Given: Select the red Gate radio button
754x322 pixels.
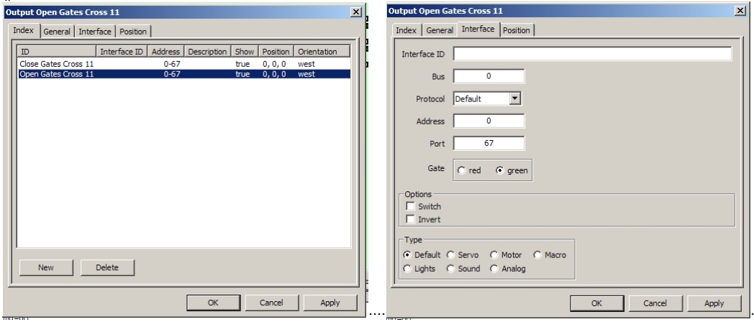Looking at the screenshot, I should click(460, 170).
